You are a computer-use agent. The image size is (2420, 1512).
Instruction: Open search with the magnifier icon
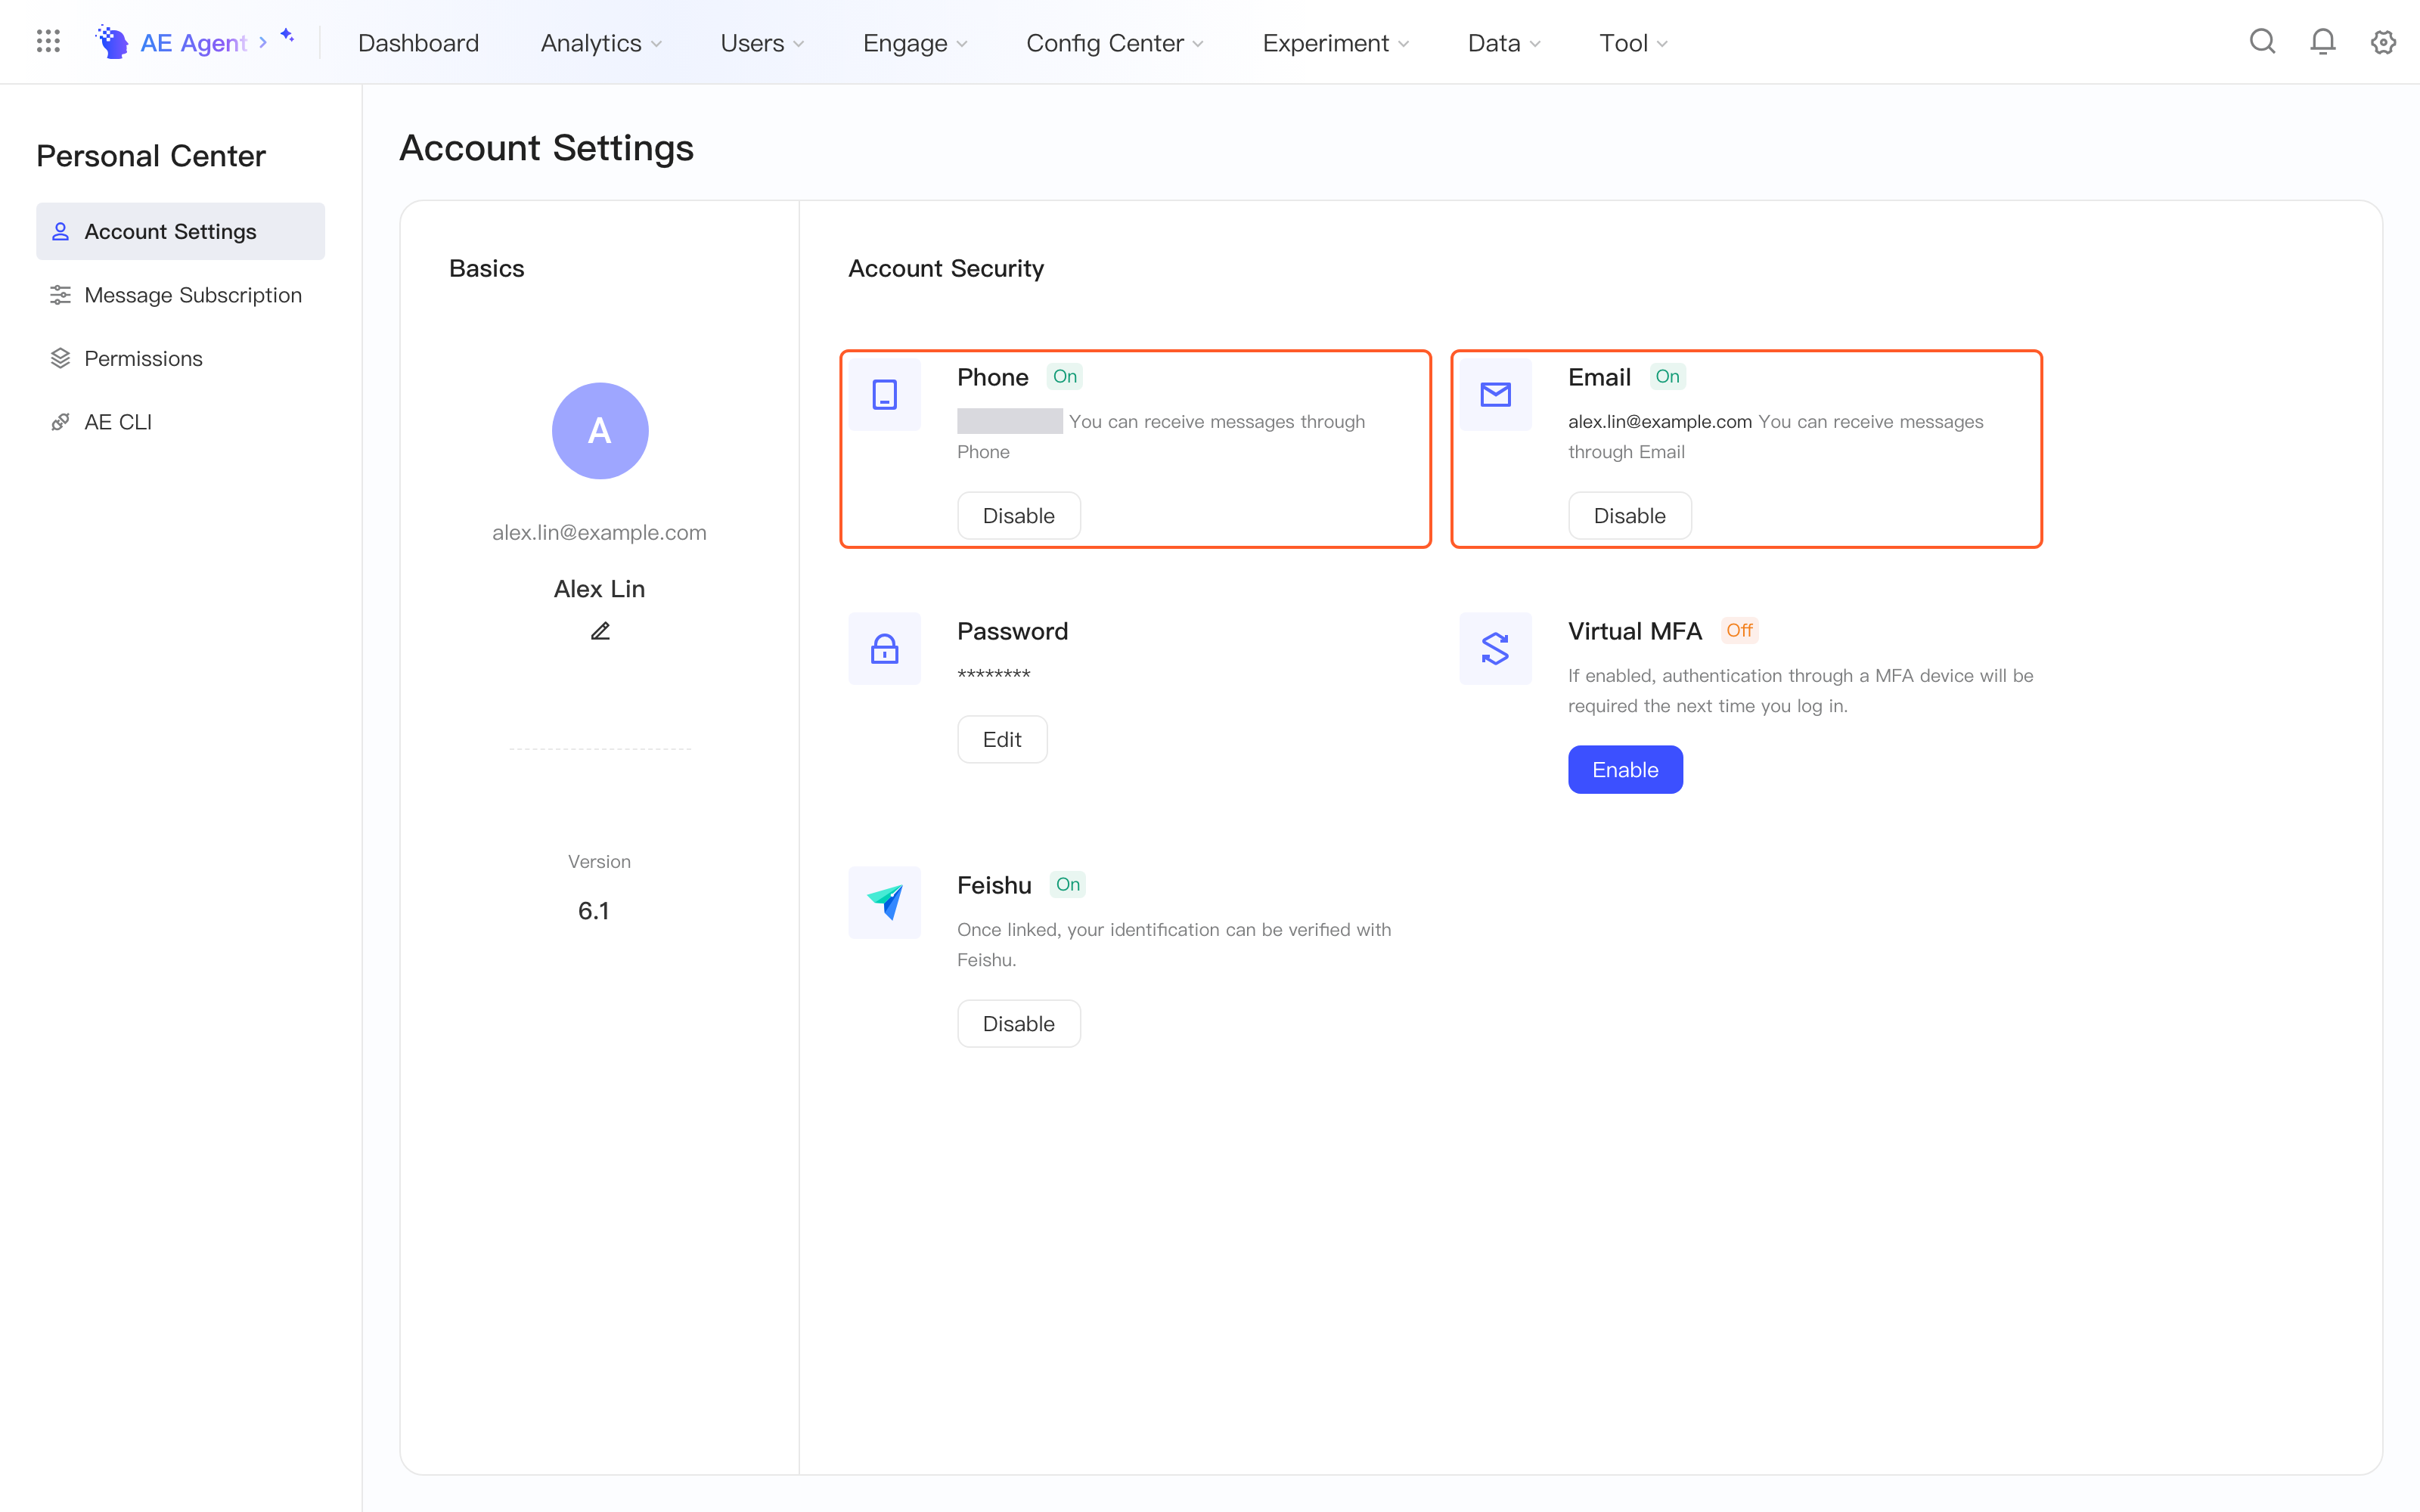pos(2262,42)
